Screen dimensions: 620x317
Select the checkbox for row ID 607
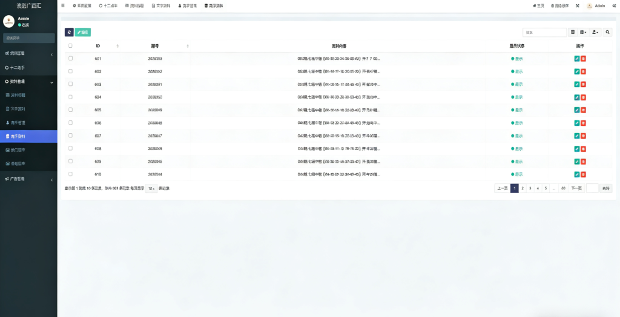coord(71,136)
